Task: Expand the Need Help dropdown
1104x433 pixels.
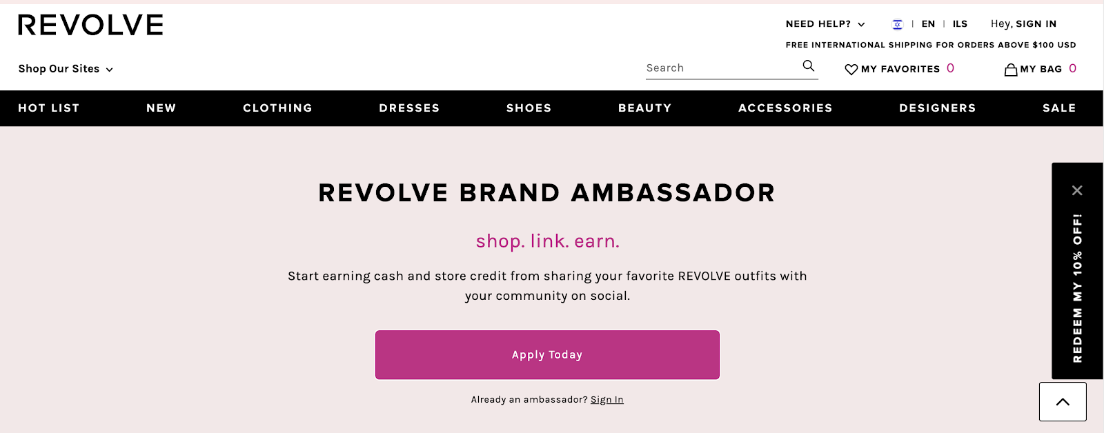Action: coord(825,24)
